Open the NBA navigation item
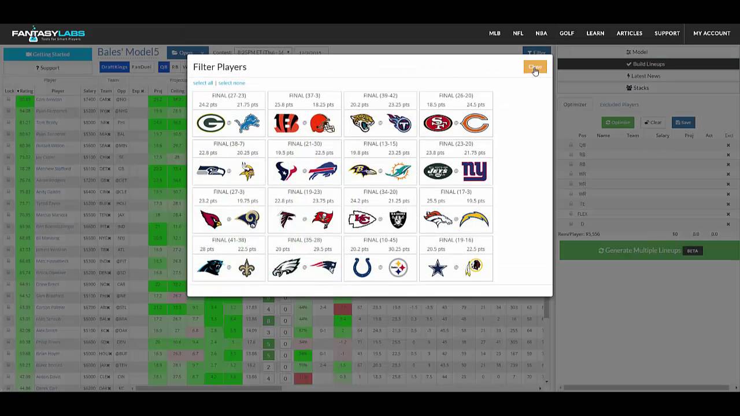 click(x=541, y=34)
